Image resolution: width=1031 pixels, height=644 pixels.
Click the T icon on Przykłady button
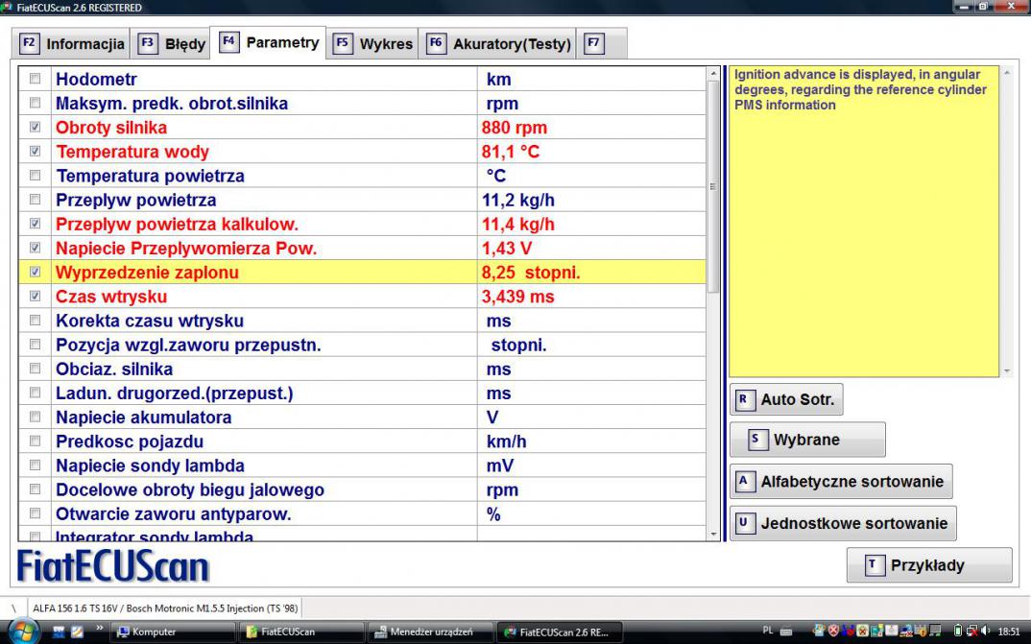click(x=873, y=565)
